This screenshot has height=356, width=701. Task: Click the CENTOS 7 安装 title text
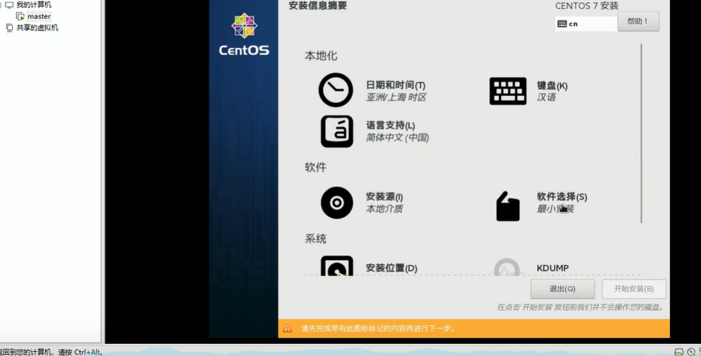[x=586, y=6]
